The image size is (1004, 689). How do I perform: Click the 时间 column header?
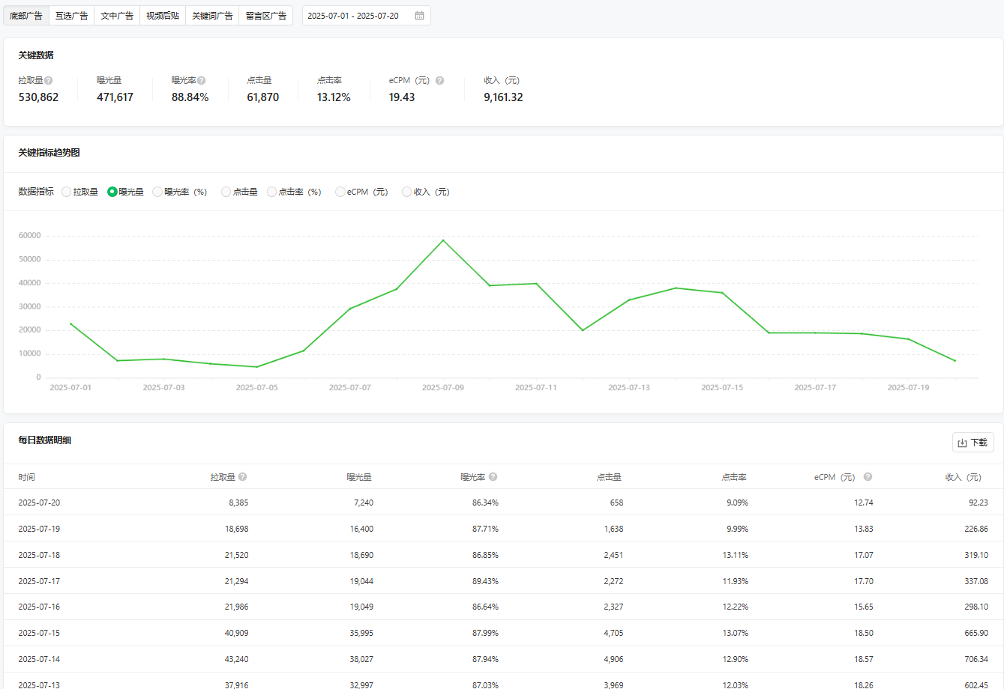pos(27,477)
